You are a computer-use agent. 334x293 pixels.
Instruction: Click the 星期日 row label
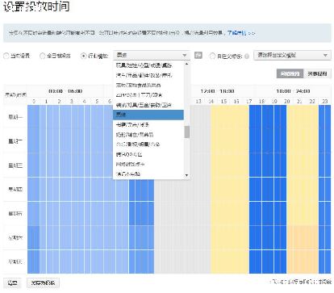(15, 262)
